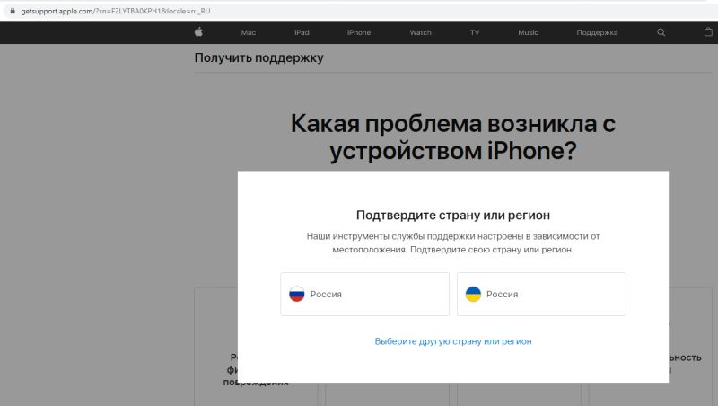Click the Наши инструменты службы поддержки description

pos(453,243)
